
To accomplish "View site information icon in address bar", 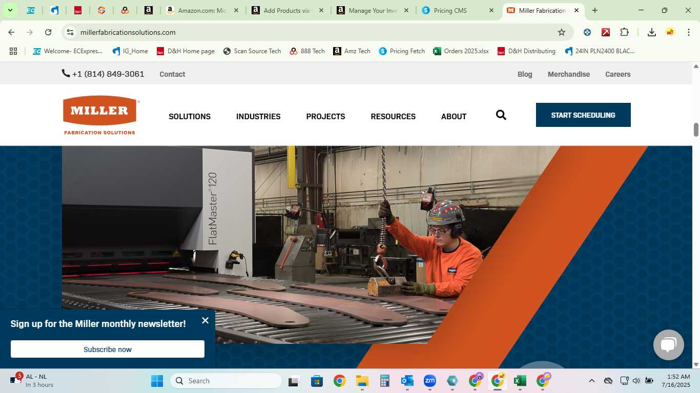I will pos(70,32).
